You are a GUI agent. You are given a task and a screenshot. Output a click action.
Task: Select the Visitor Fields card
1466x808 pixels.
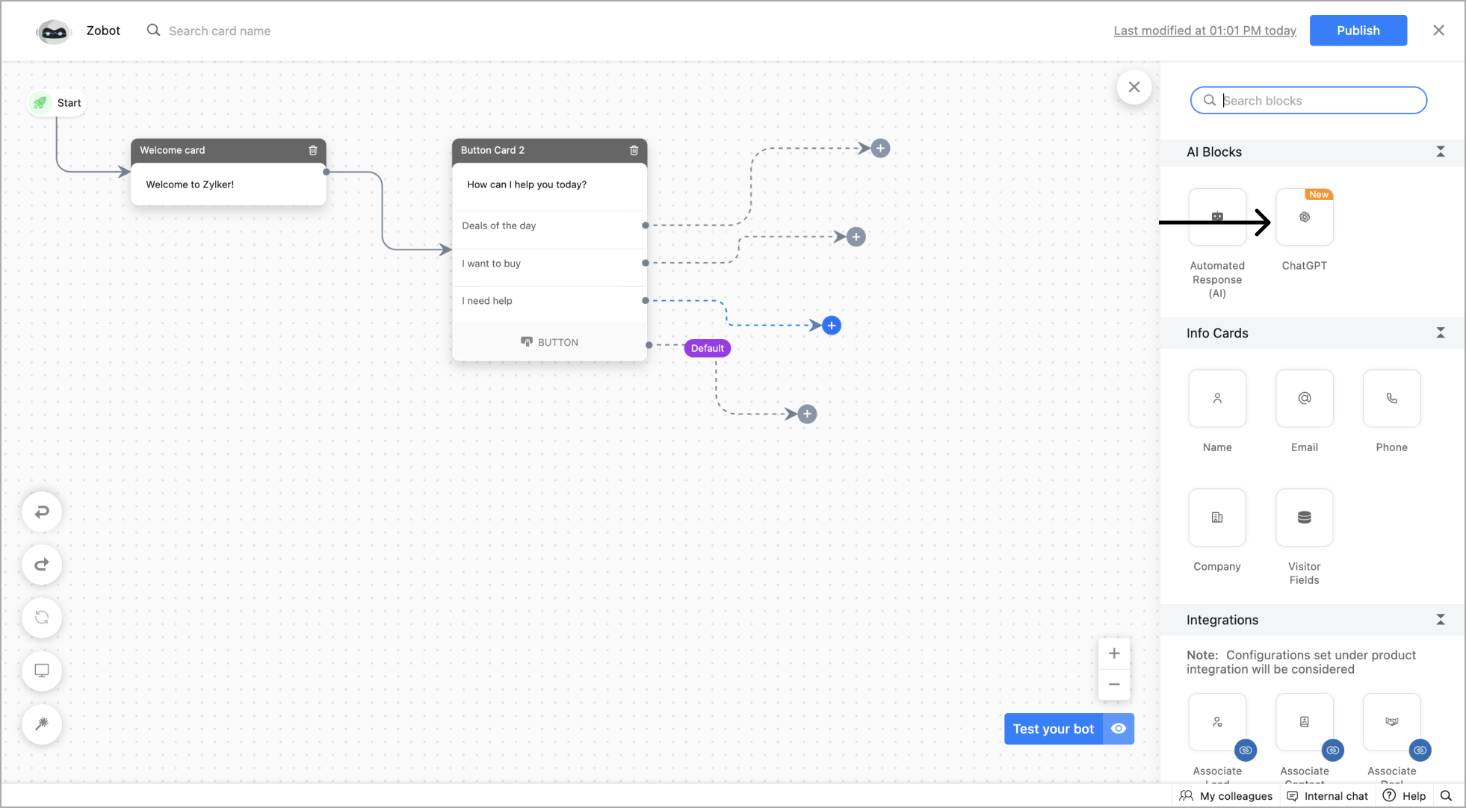tap(1304, 518)
